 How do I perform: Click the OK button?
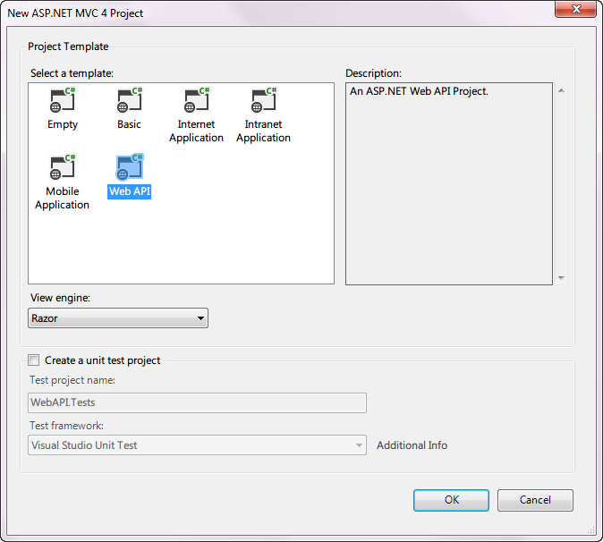coord(451,500)
